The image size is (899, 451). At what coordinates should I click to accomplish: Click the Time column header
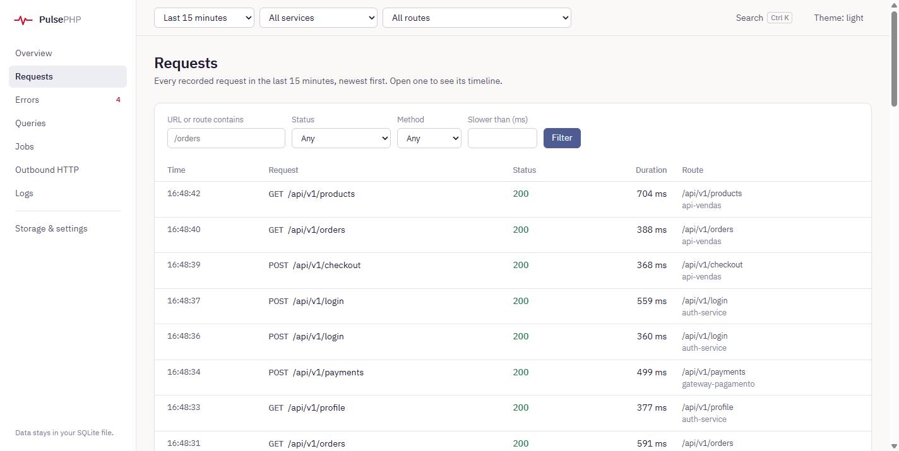[x=176, y=170]
